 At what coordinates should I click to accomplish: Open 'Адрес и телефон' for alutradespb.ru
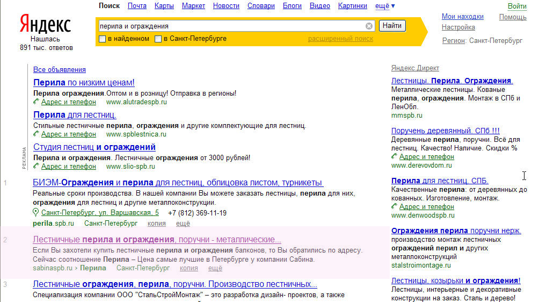coord(68,102)
